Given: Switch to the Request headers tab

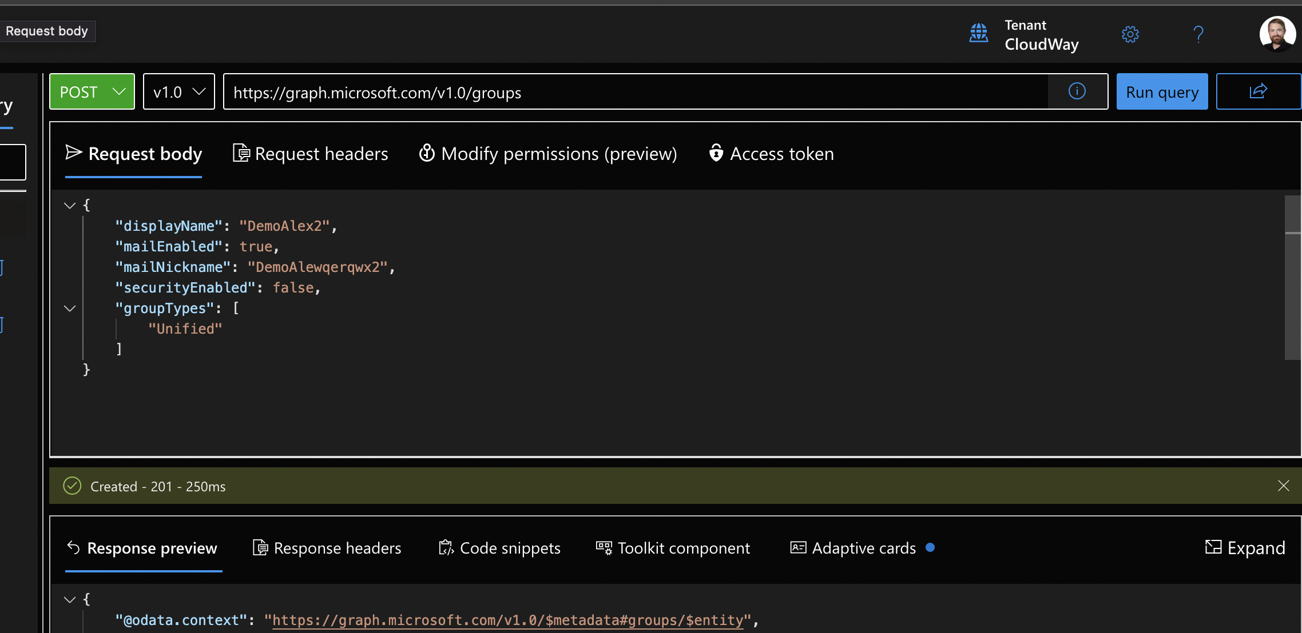Looking at the screenshot, I should 309,153.
